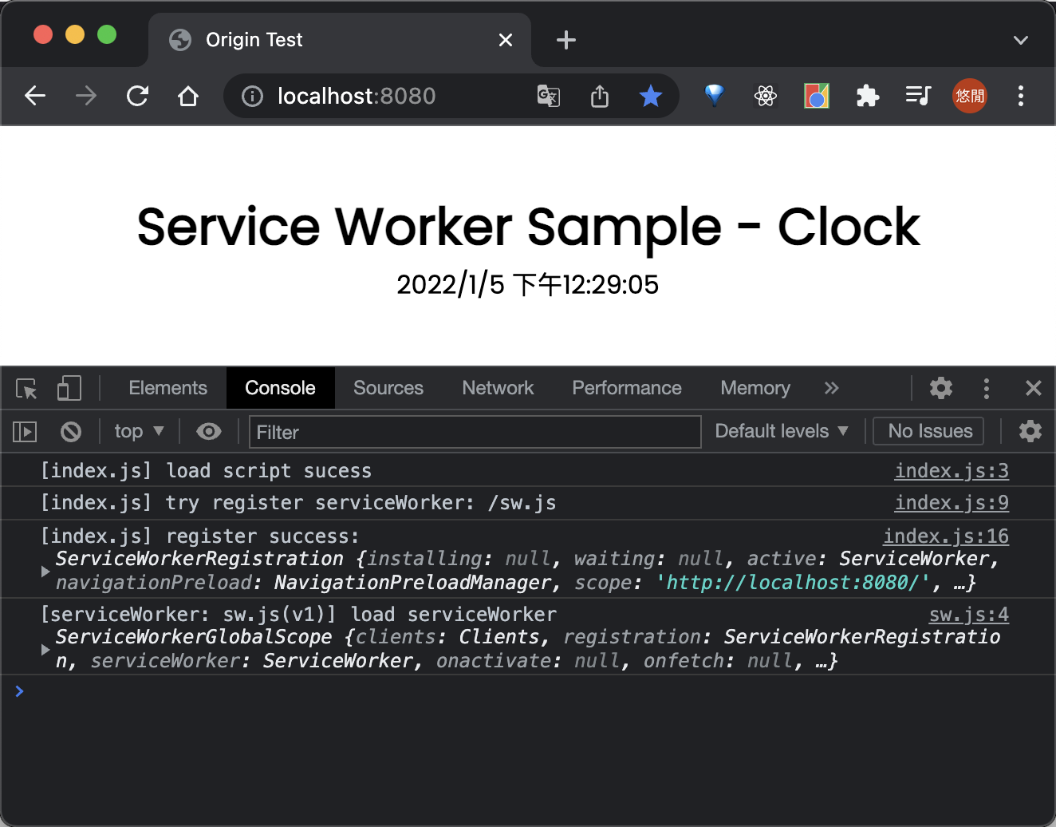Open the browser extensions puzzle icon
Viewport: 1056px width, 827px height.
[x=867, y=96]
